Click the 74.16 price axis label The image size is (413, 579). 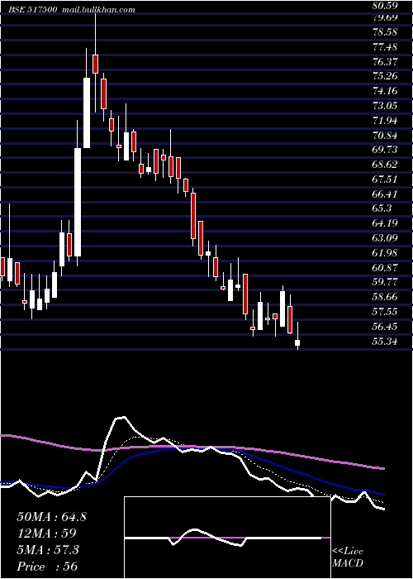384,91
